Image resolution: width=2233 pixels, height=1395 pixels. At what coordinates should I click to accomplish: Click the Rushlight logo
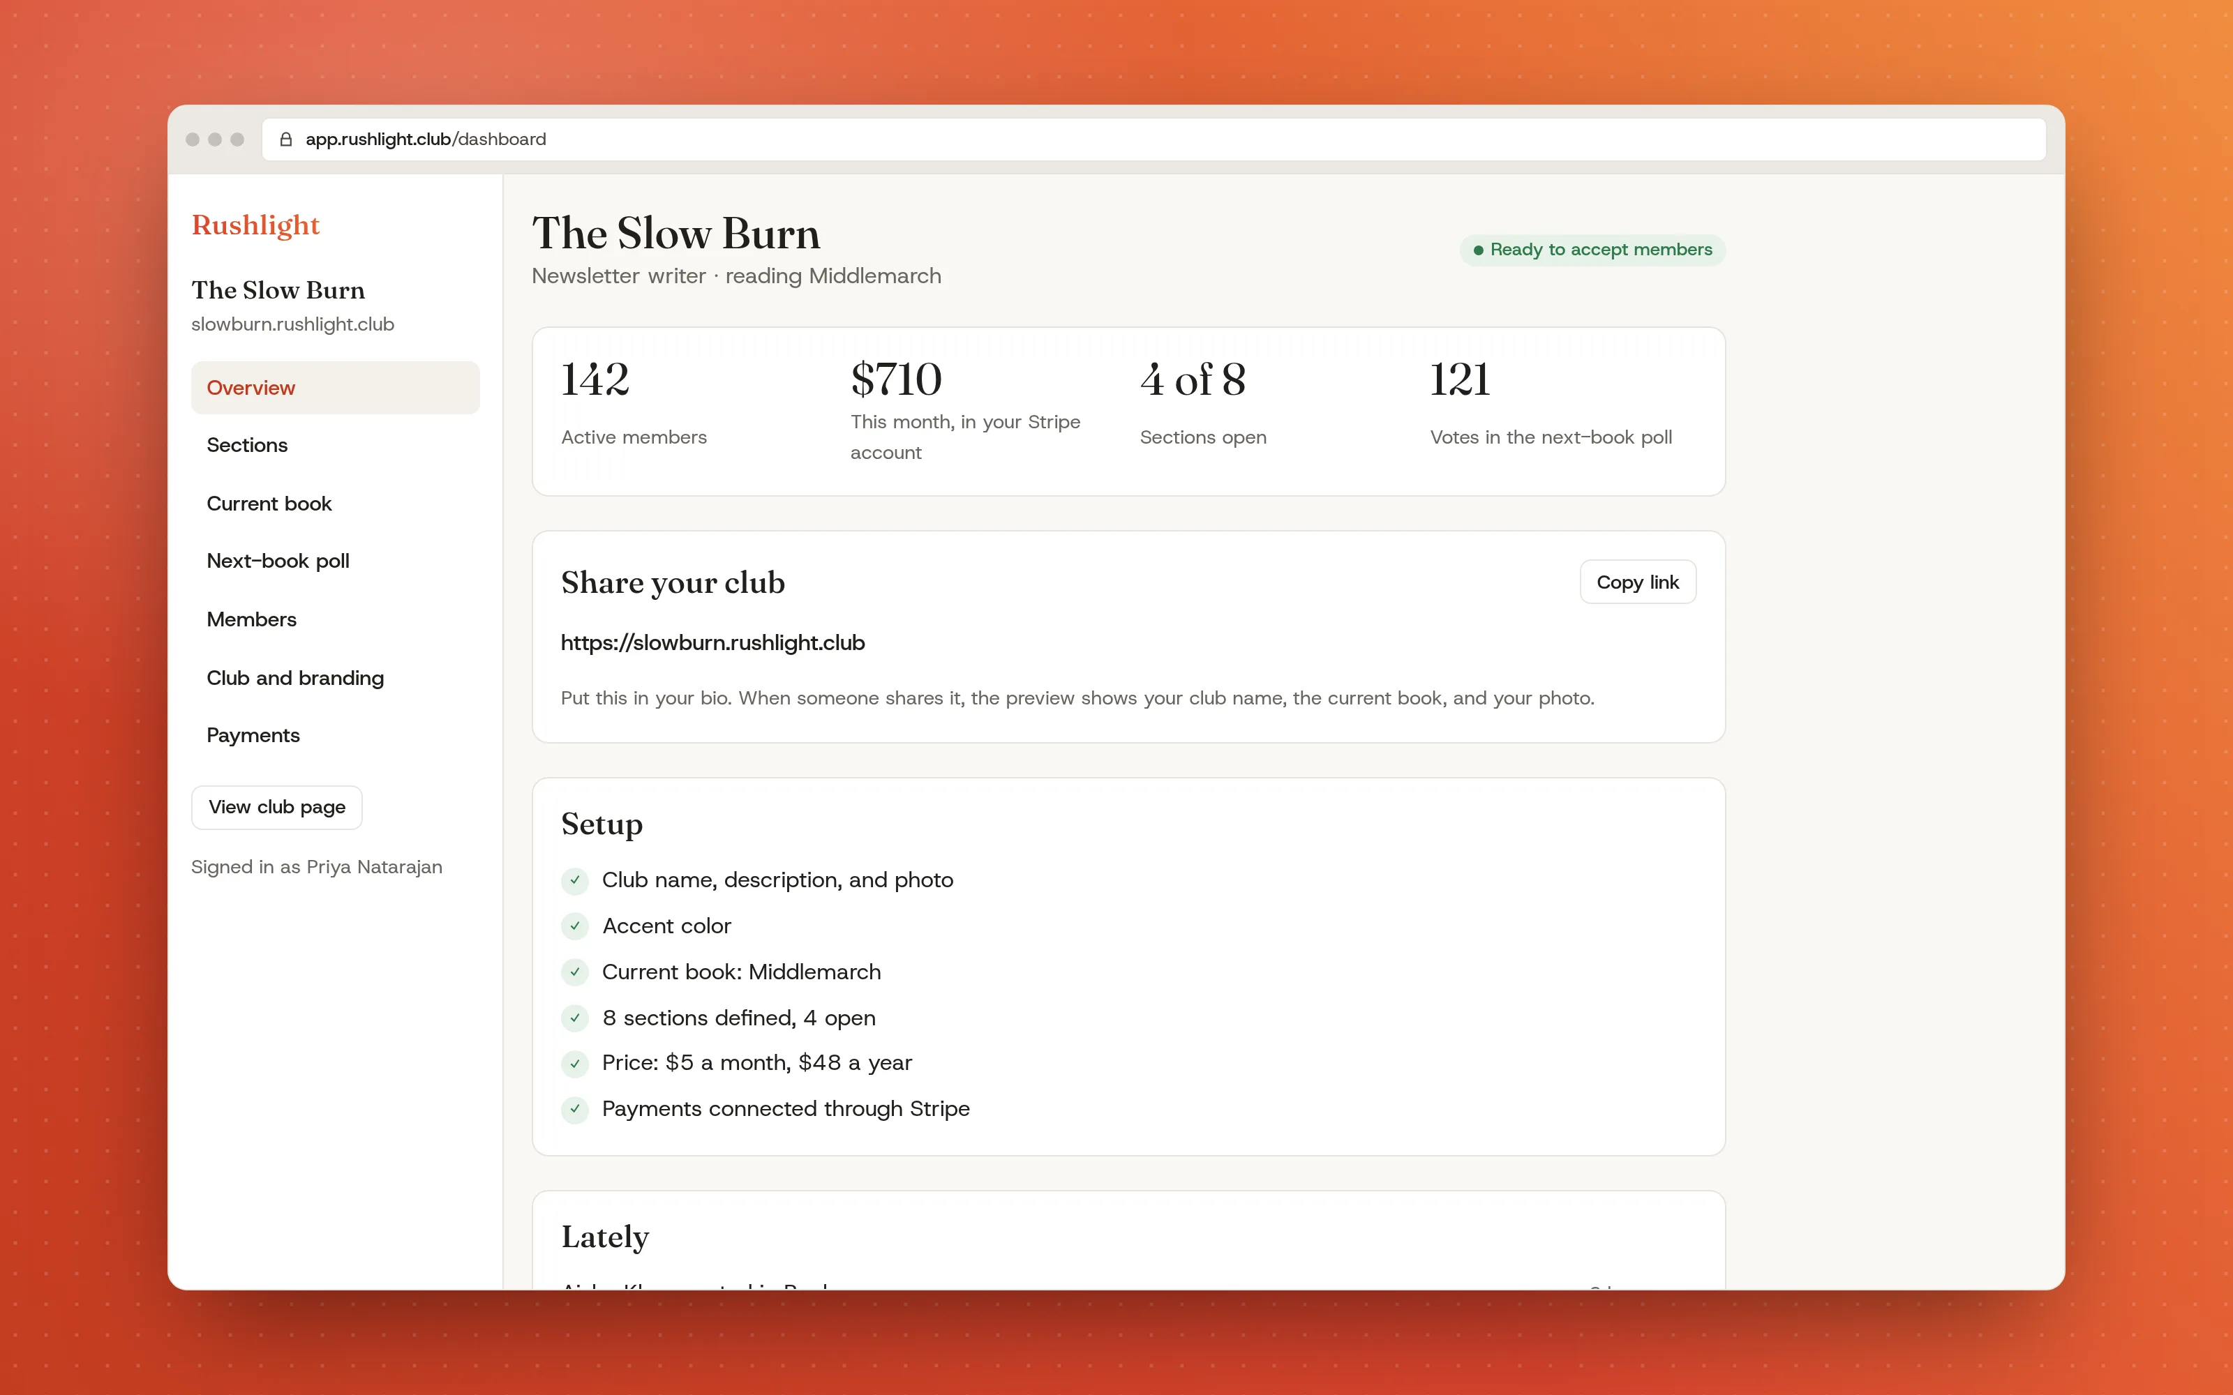(x=255, y=225)
